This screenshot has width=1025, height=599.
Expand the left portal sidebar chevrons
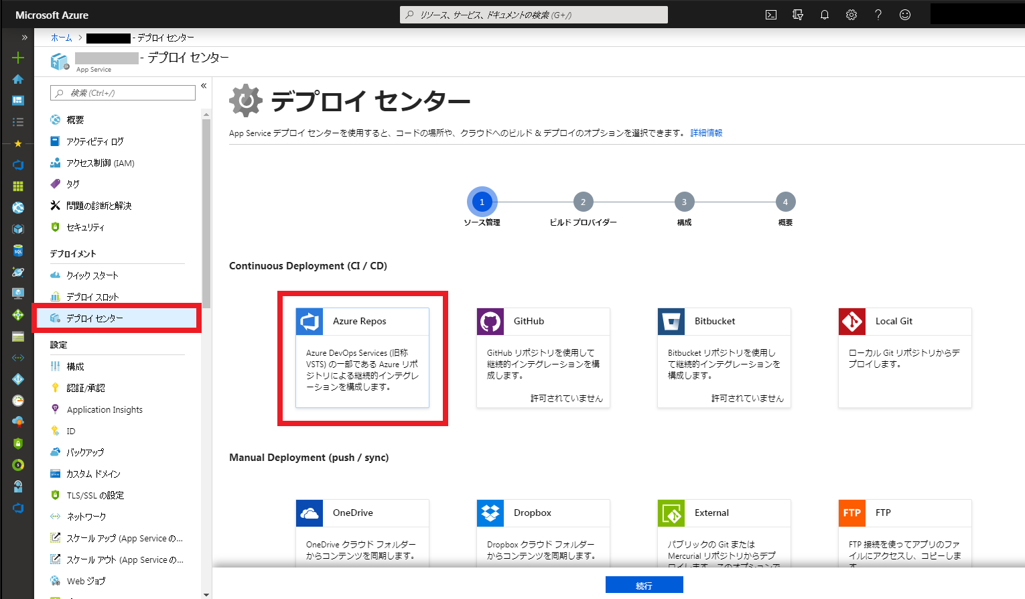[x=24, y=38]
